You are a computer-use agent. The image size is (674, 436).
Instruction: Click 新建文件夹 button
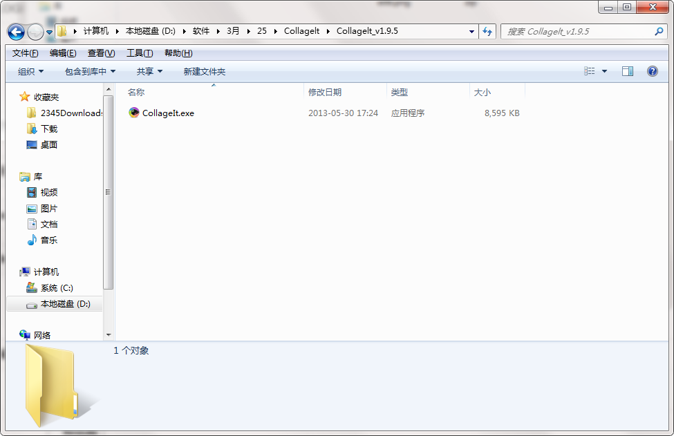205,71
